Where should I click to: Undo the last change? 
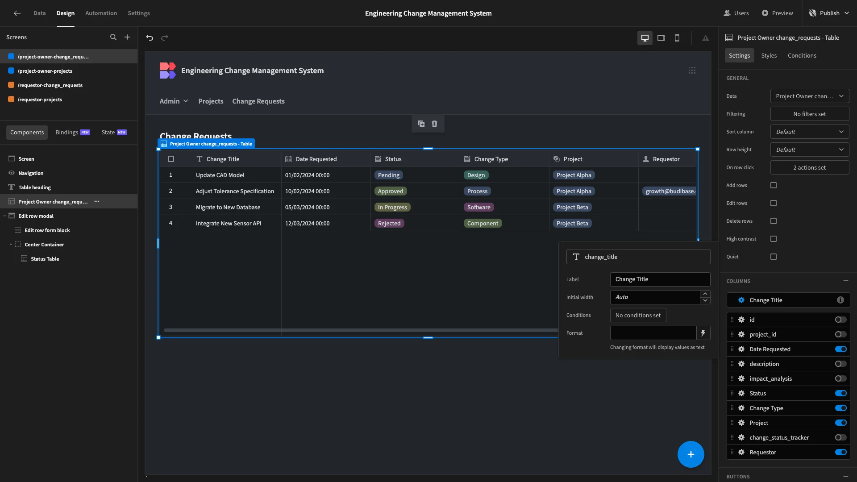[x=150, y=38]
